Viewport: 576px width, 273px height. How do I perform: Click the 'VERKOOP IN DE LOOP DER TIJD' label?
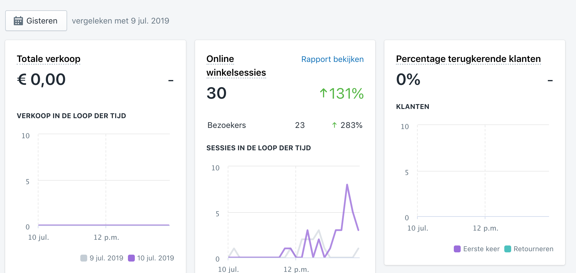(71, 116)
